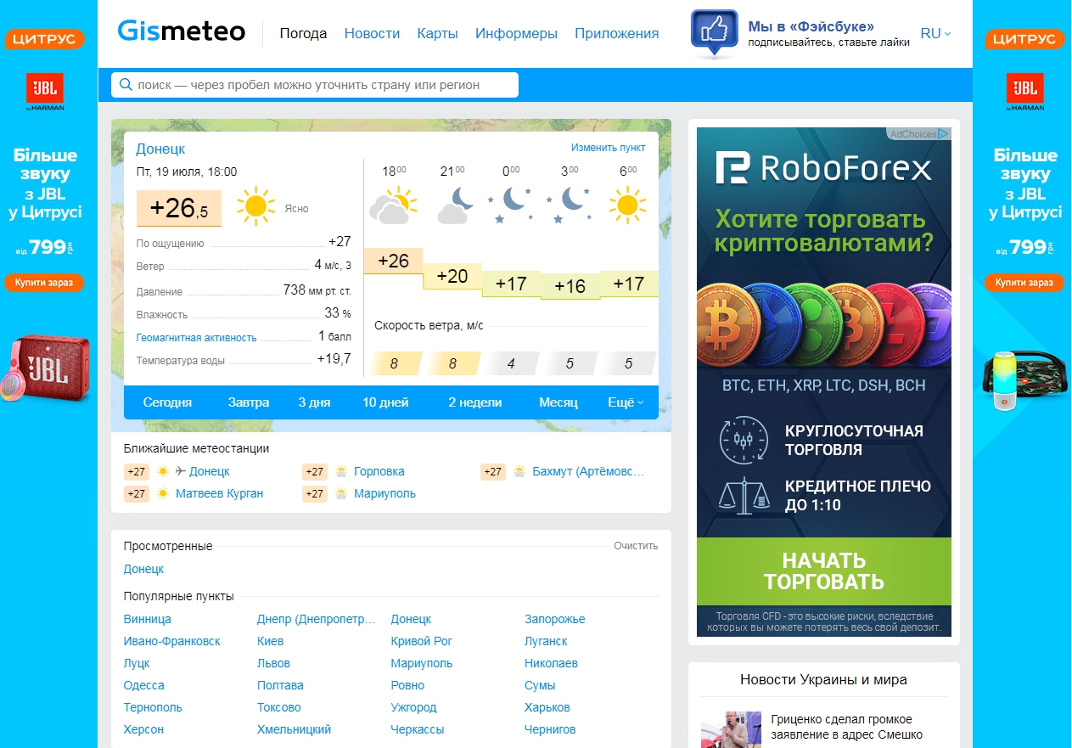The image size is (1072, 748).
Task: Click the sun icon next to Матвеев Курган
Action: [x=163, y=493]
